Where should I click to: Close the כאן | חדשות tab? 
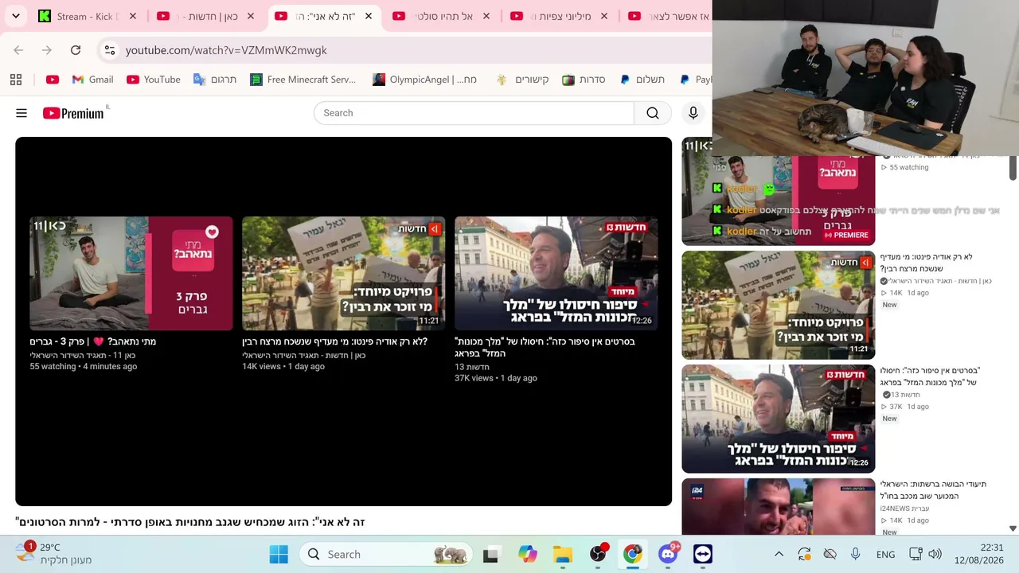pyautogui.click(x=251, y=16)
